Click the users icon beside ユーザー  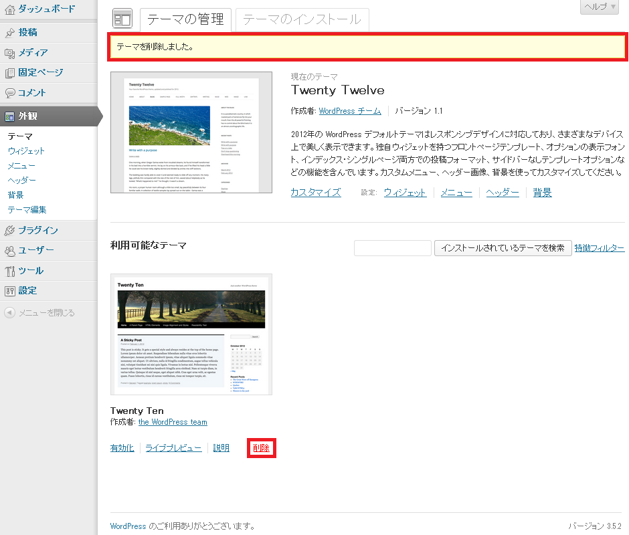click(x=10, y=250)
